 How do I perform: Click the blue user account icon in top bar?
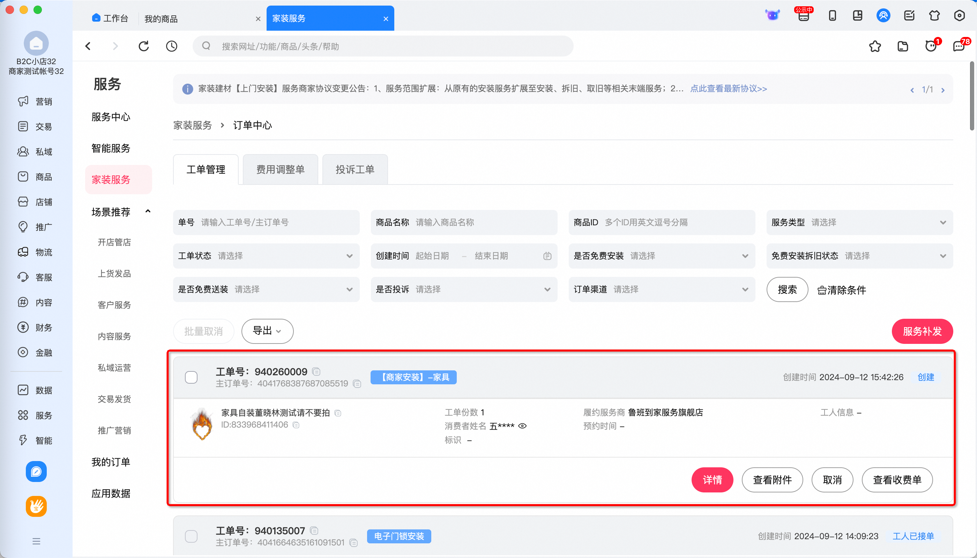pyautogui.click(x=883, y=16)
